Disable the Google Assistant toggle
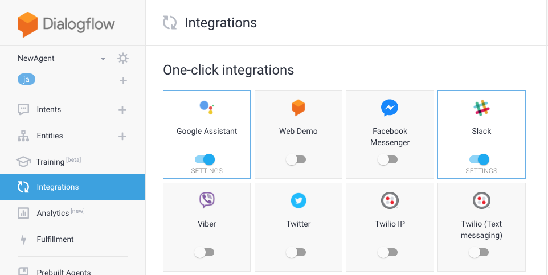This screenshot has width=548, height=275. pyautogui.click(x=205, y=159)
